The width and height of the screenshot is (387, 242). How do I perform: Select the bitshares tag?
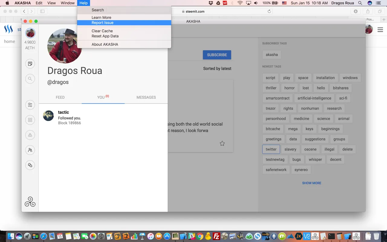341,88
